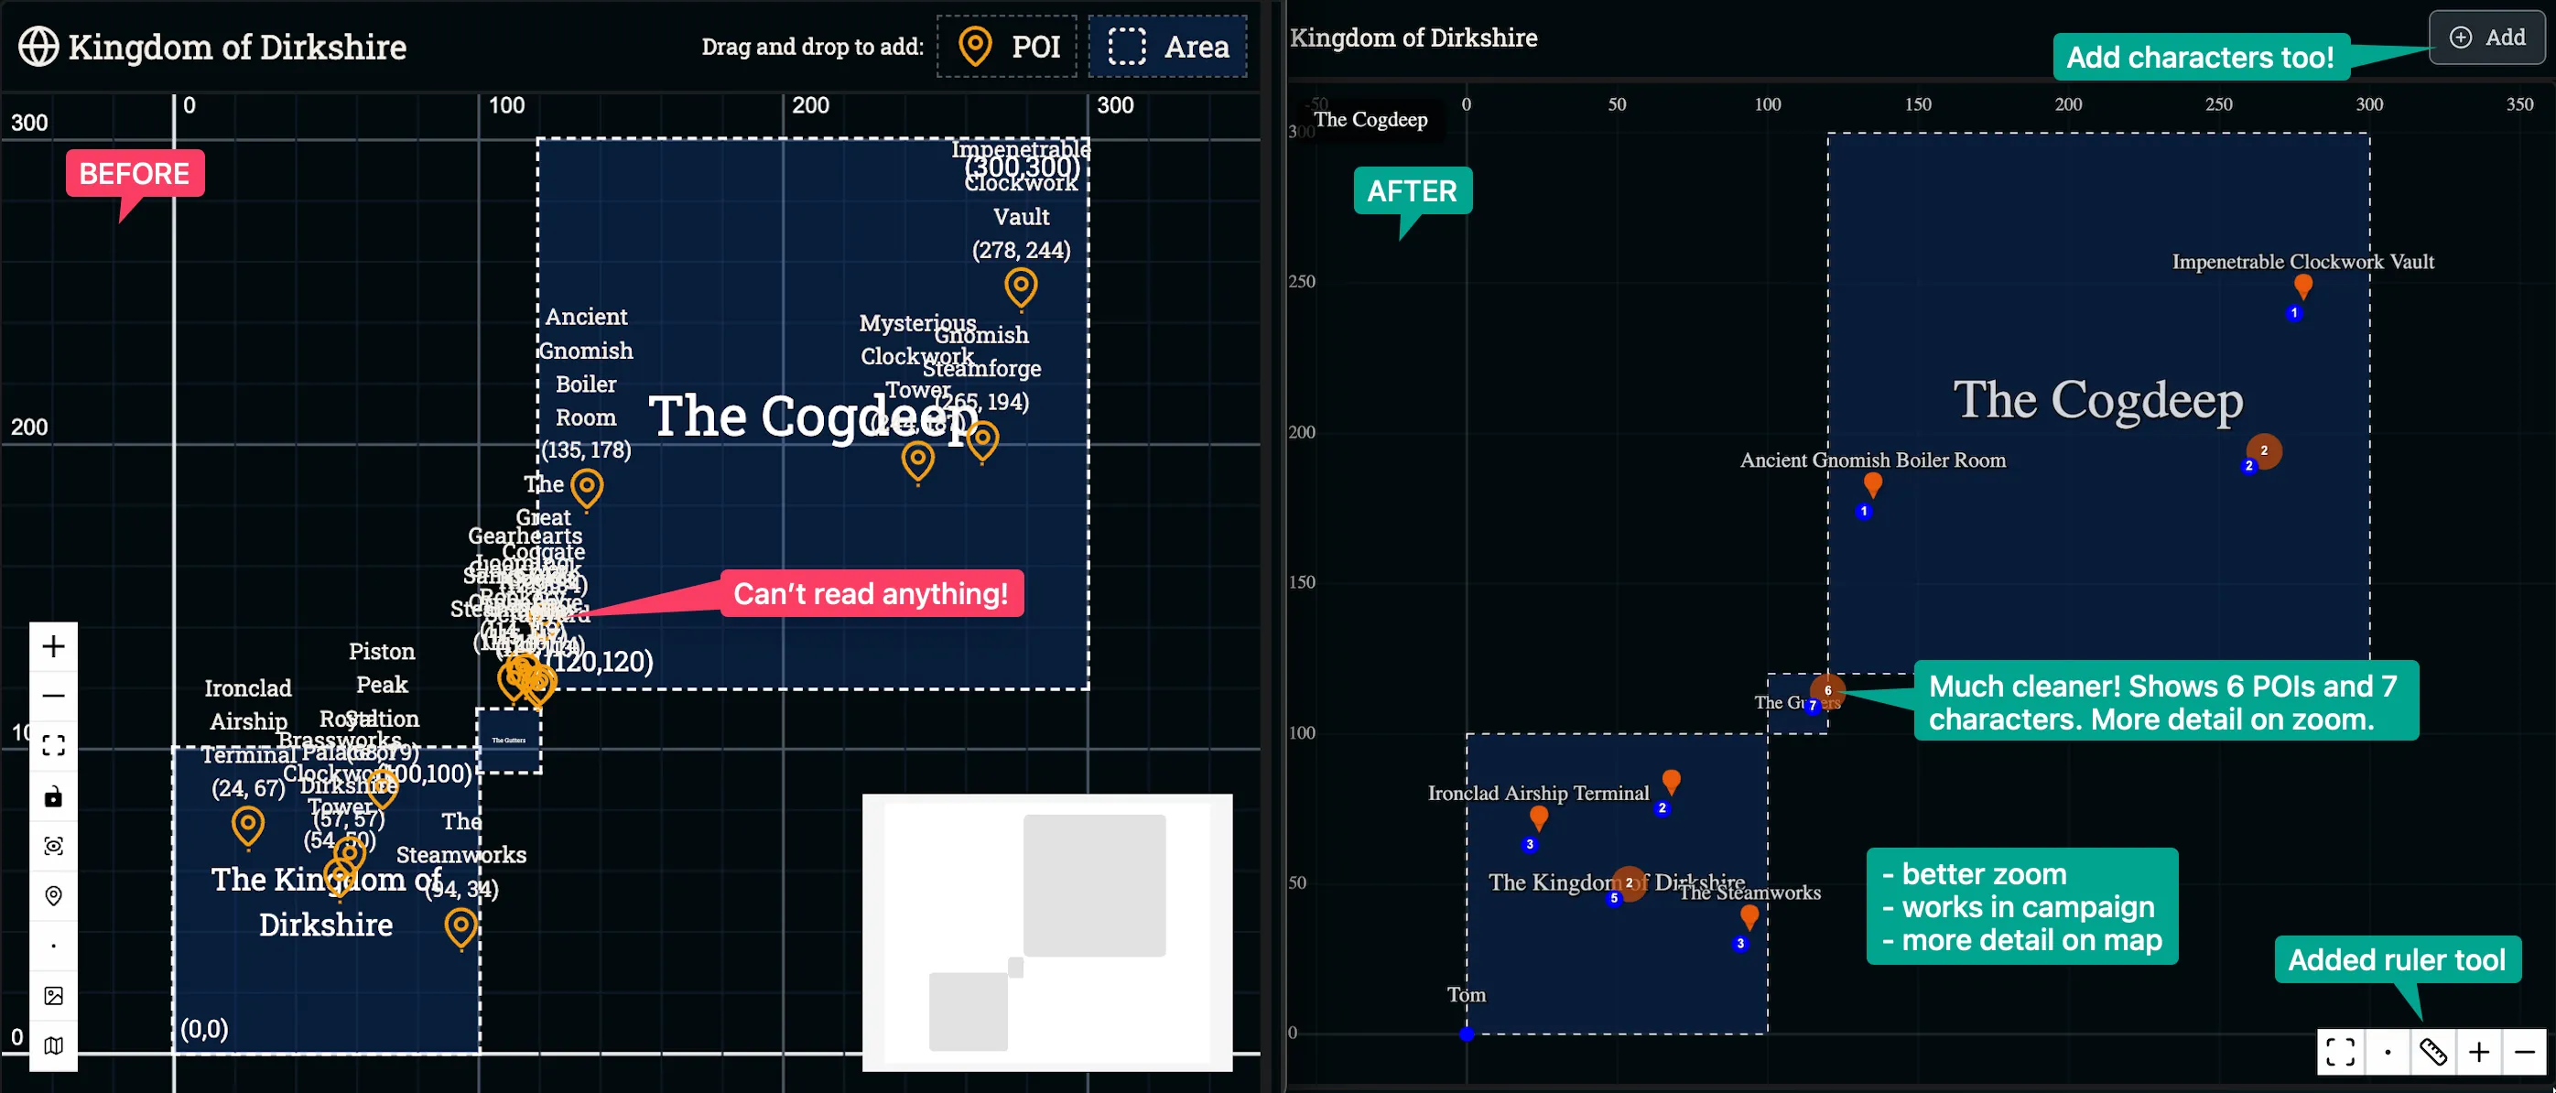Screen dimensions: 2556x1093
Task: Click the Ancient Gnomish Boiler Room pin on the right map
Action: [x=1872, y=484]
